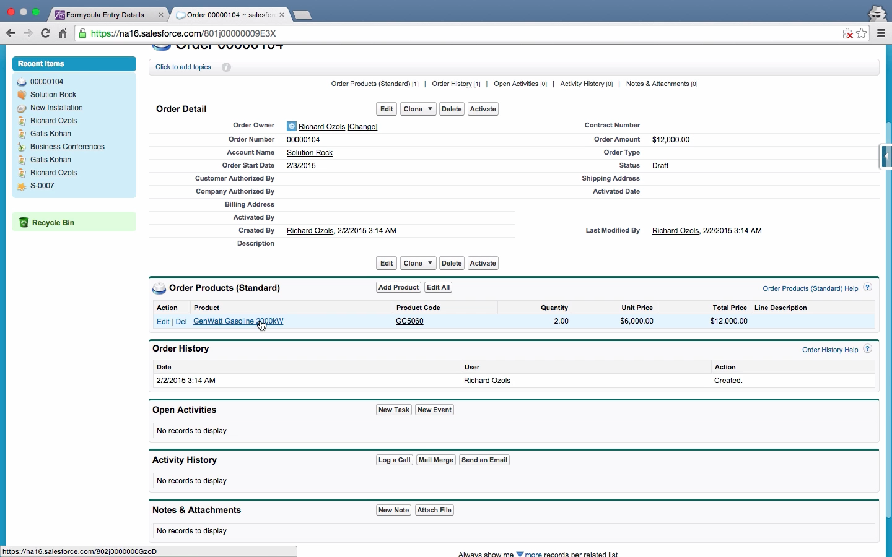Click Send an Email button
This screenshot has width=892, height=557.
(484, 460)
